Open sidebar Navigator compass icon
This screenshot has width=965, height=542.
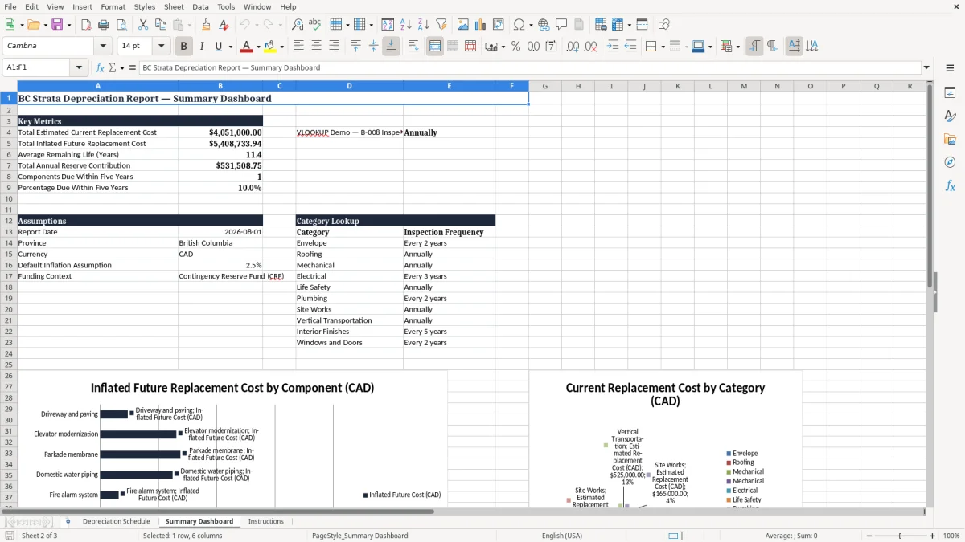tap(950, 162)
